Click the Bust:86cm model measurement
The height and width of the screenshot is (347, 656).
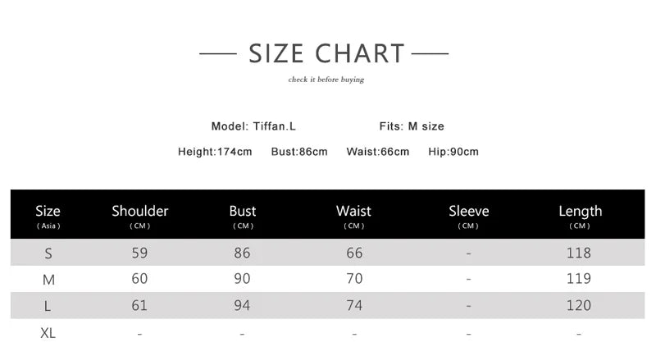299,152
